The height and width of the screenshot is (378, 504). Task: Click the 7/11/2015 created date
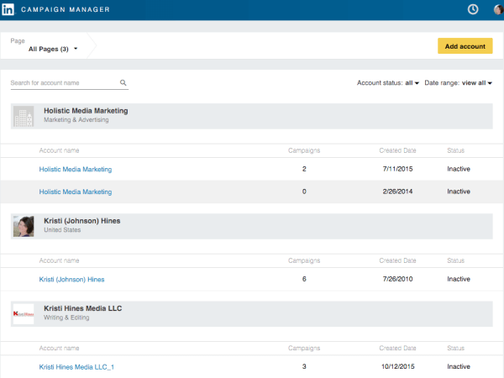point(397,169)
